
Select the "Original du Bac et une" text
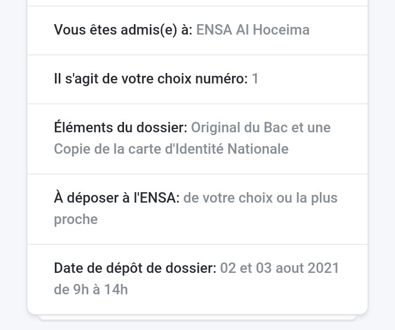(x=261, y=127)
